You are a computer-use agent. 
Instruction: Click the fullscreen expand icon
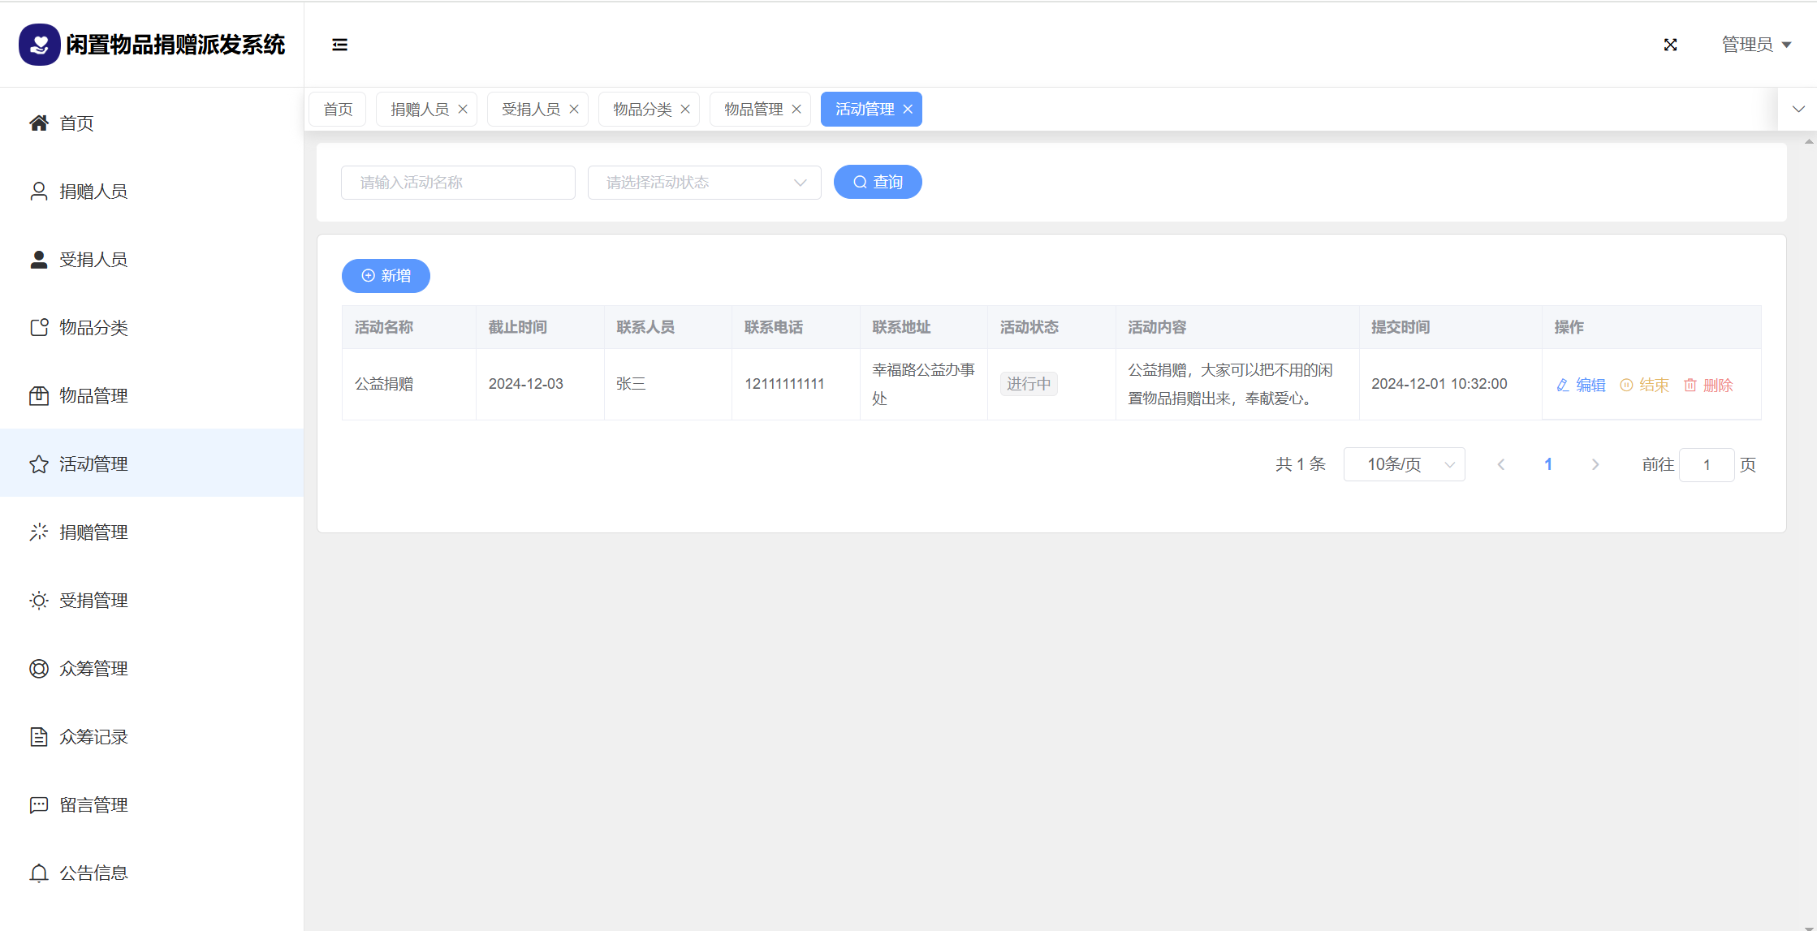1670,45
